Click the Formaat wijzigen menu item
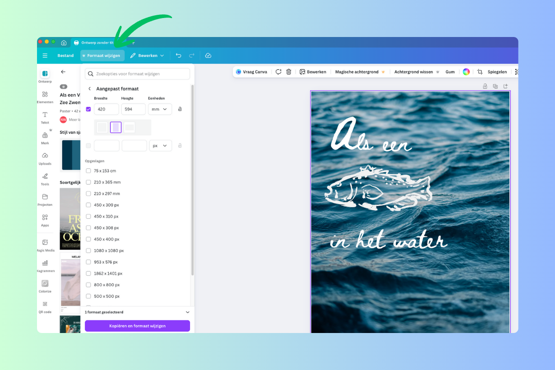 pyautogui.click(x=103, y=55)
